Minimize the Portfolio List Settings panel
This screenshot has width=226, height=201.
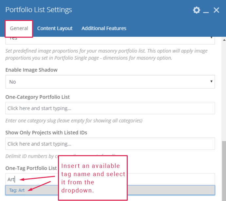click(206, 11)
